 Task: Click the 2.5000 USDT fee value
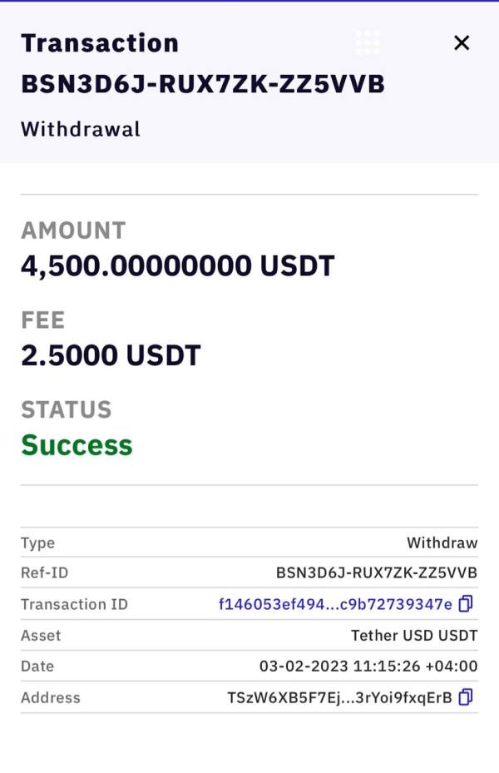[111, 355]
